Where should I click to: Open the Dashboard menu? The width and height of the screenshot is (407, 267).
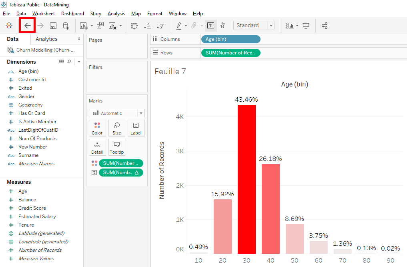pos(72,13)
